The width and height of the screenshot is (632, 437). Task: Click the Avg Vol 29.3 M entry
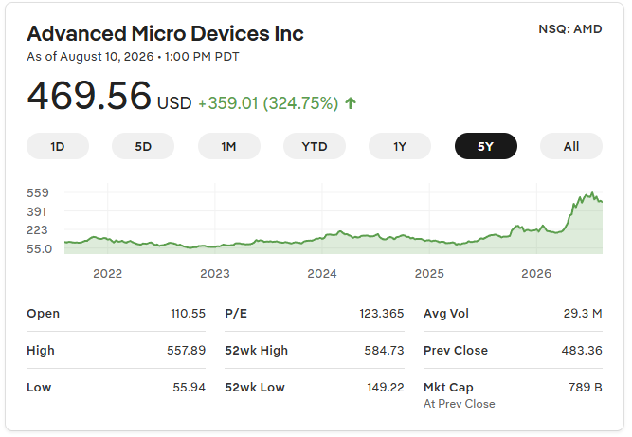pos(514,313)
